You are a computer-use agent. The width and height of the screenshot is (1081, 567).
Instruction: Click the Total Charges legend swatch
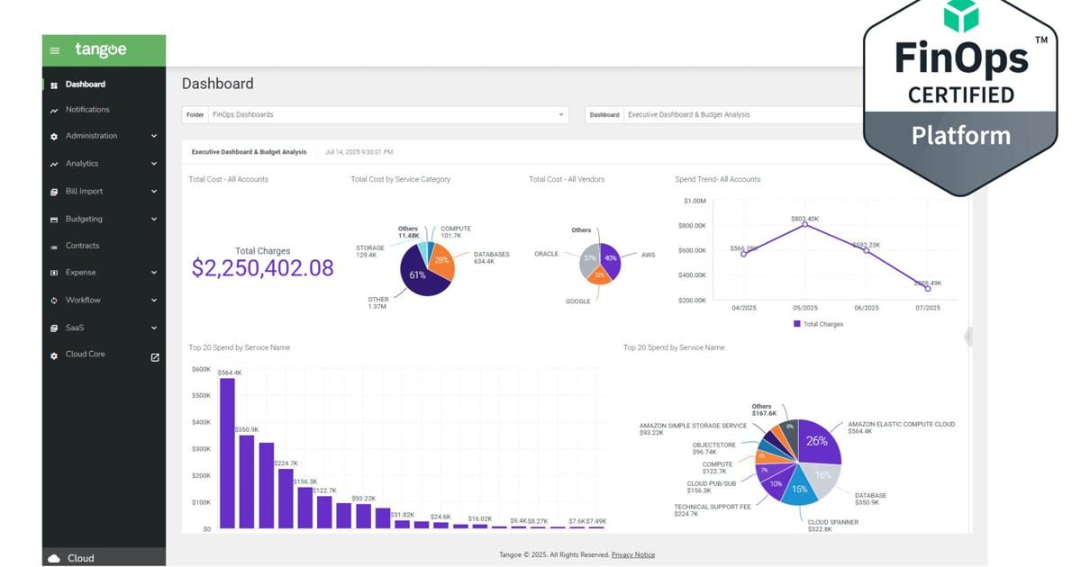(797, 324)
